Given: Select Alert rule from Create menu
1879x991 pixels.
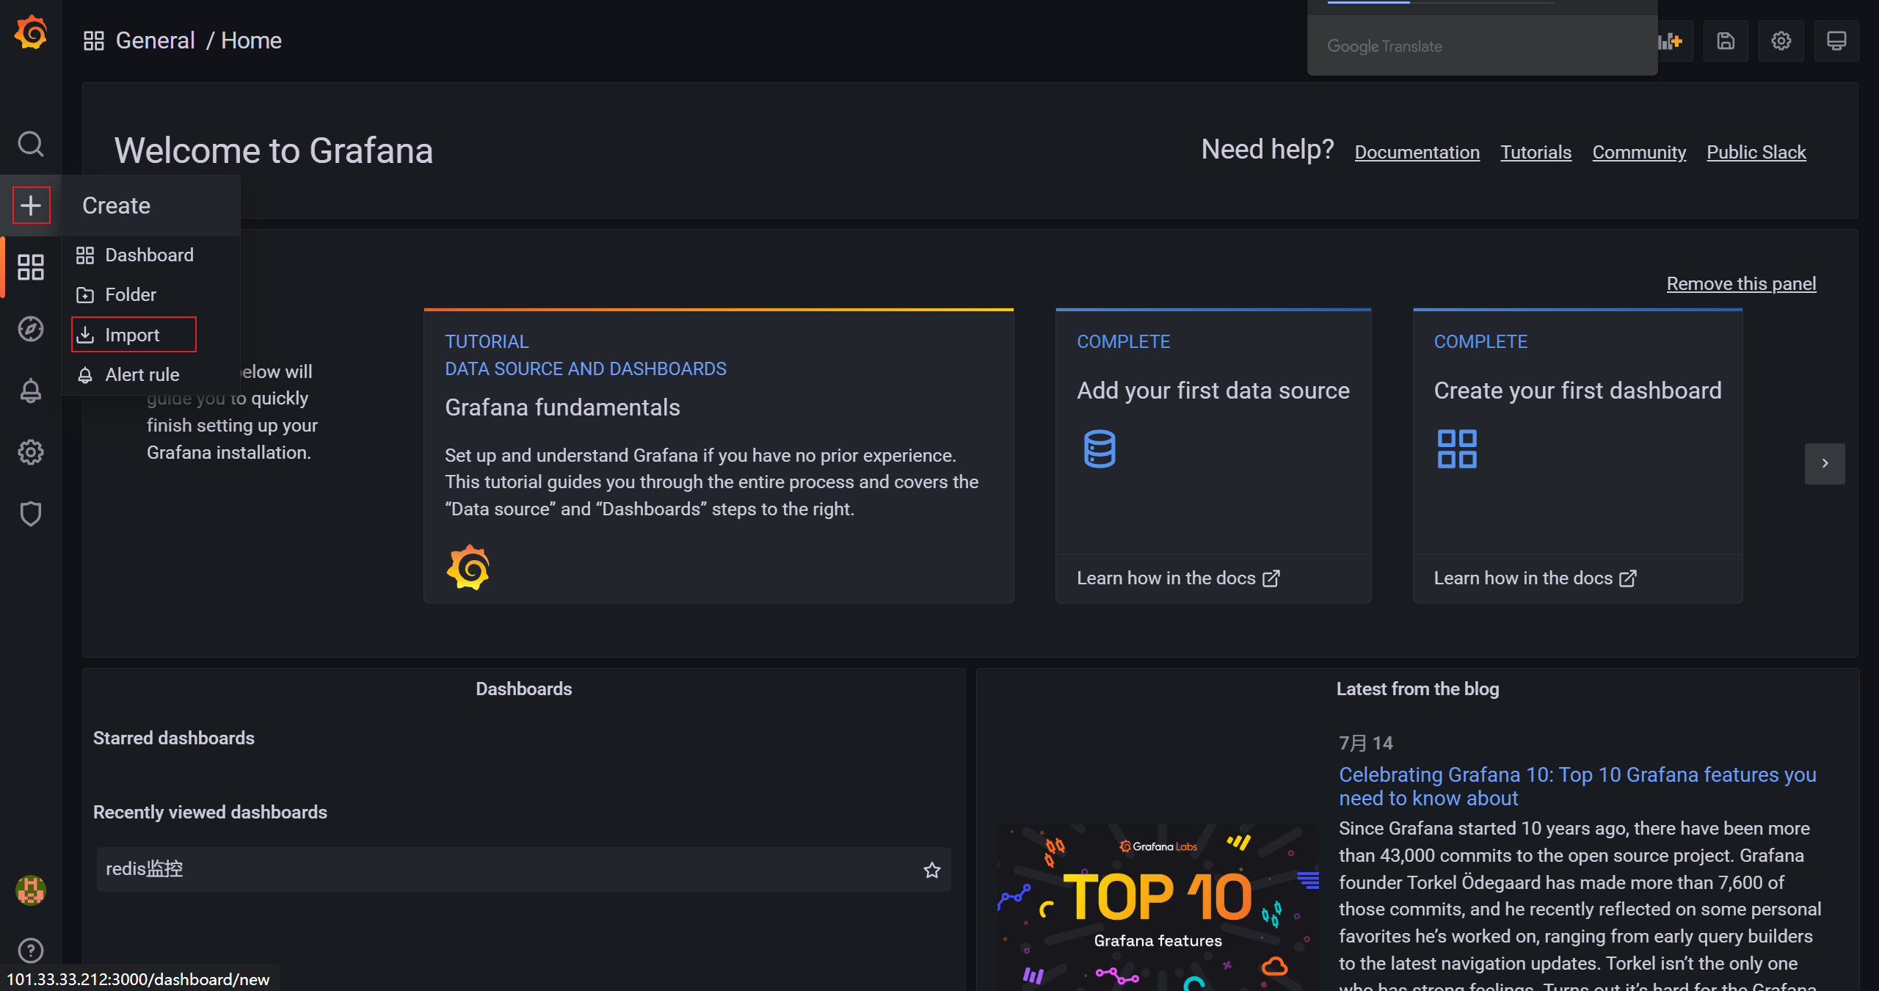Looking at the screenshot, I should (142, 374).
